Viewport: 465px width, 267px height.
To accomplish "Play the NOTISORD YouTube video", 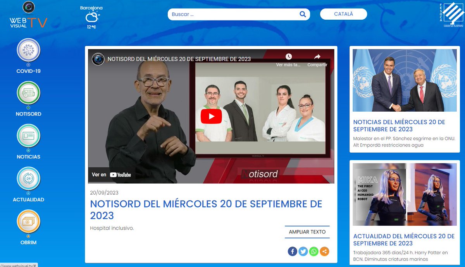I will pos(211,116).
